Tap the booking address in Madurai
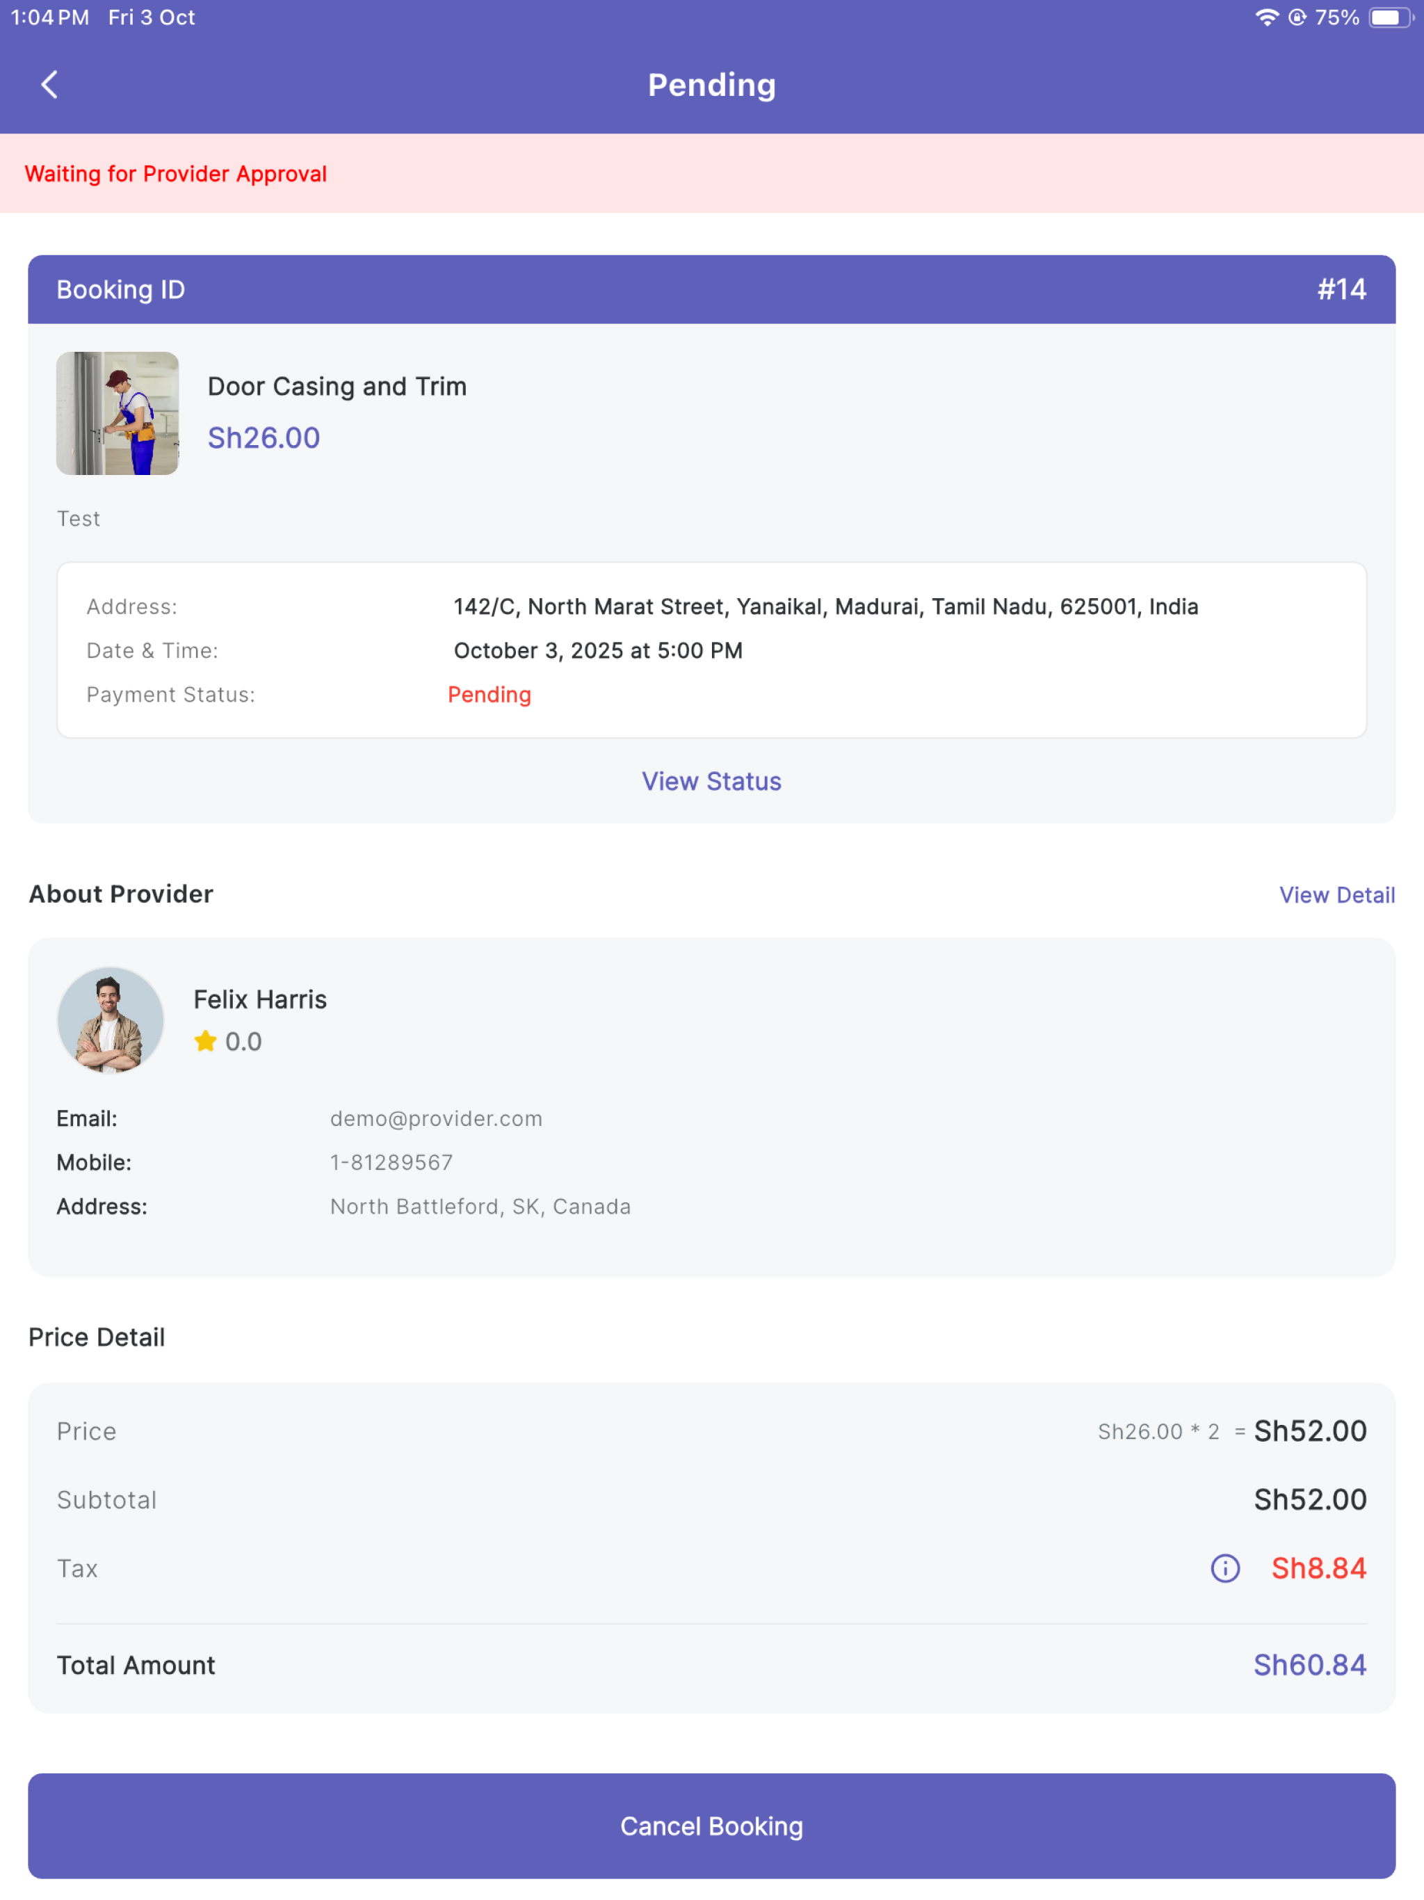 (825, 606)
